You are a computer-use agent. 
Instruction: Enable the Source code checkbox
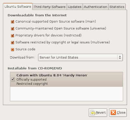coord(13,49)
